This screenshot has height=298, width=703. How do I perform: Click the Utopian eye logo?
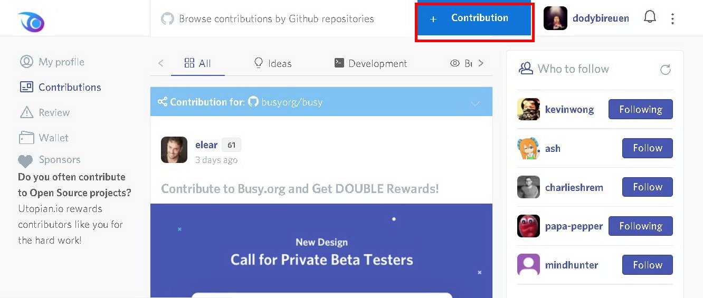pos(31,22)
